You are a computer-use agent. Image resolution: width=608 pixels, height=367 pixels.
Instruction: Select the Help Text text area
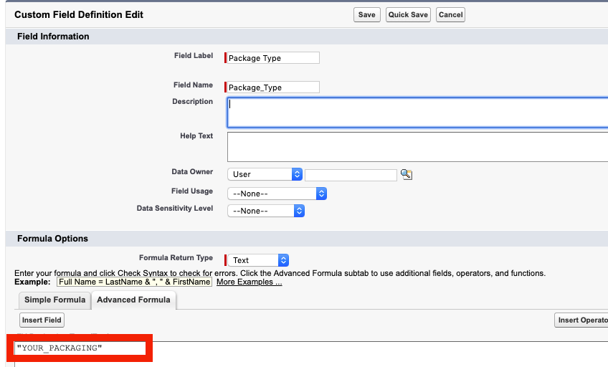point(417,147)
